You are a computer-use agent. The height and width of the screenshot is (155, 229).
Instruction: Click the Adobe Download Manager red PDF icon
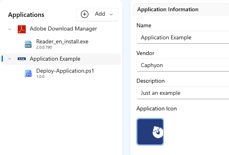pyautogui.click(x=22, y=29)
